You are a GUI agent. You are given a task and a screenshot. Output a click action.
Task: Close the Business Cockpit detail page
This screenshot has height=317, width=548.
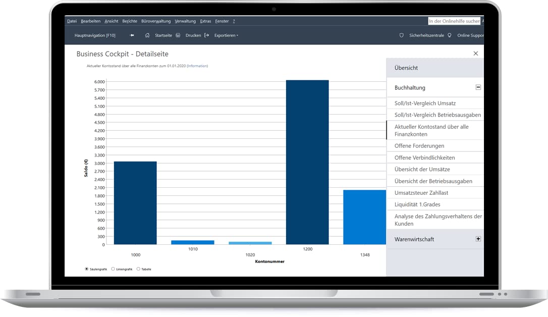476,54
